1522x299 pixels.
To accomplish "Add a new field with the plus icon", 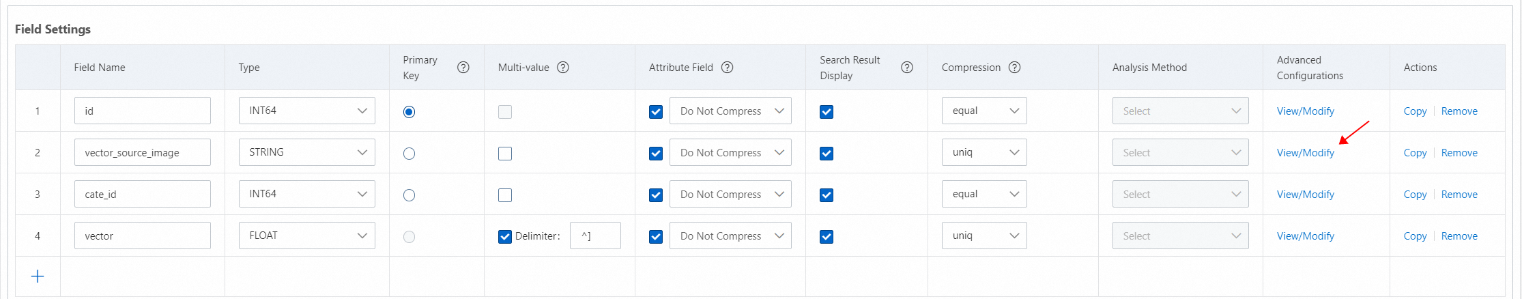I will click(x=38, y=276).
